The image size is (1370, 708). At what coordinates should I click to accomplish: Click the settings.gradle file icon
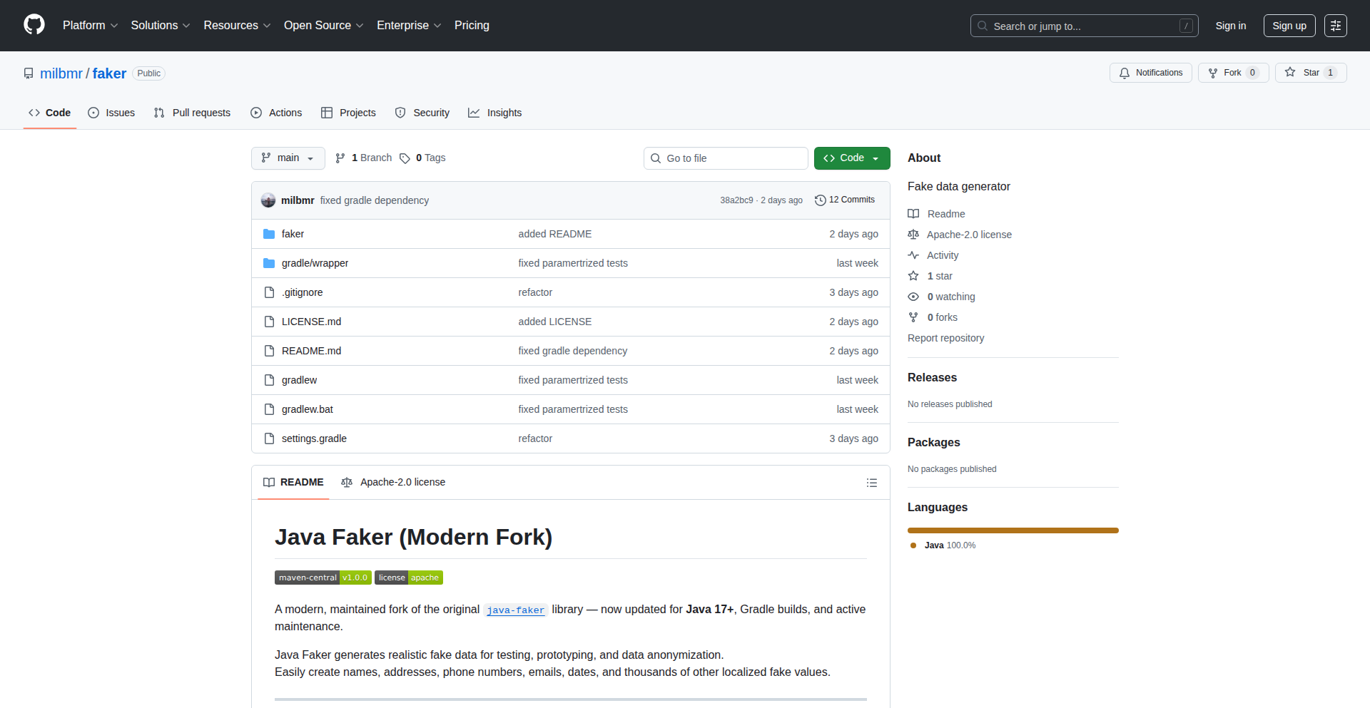point(269,438)
